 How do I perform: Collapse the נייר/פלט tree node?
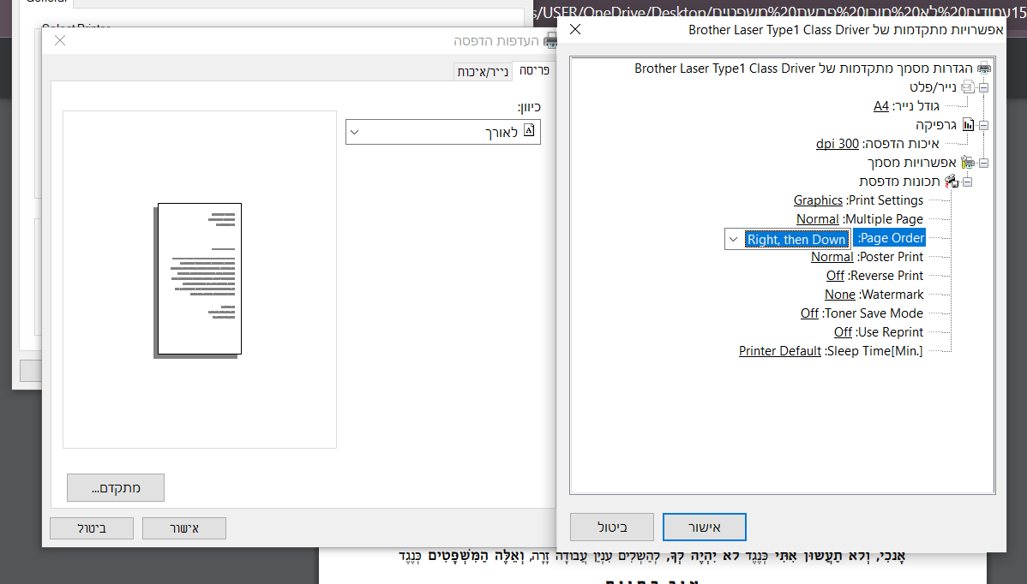(x=984, y=87)
